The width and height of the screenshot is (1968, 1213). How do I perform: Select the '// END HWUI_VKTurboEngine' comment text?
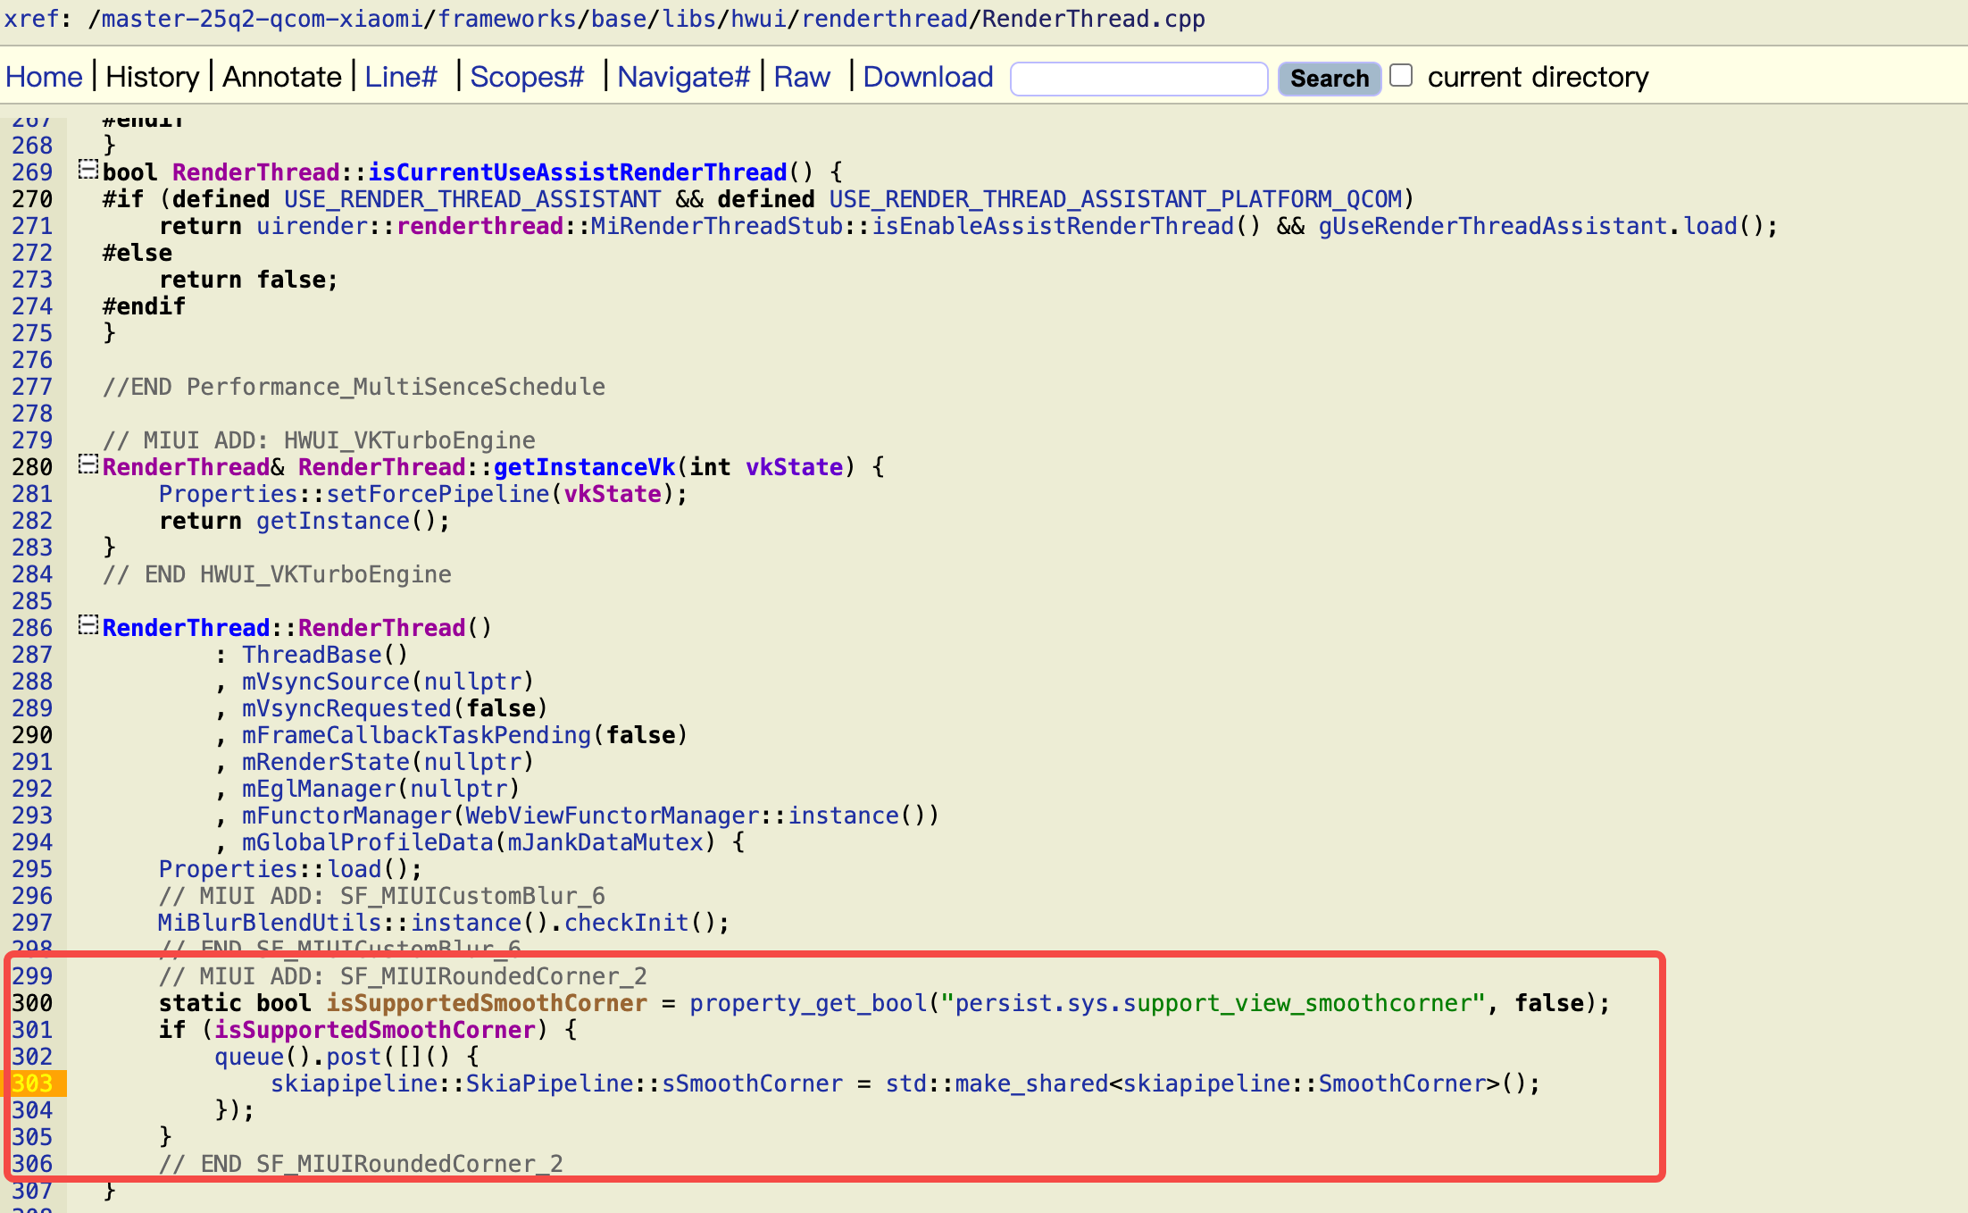277,574
